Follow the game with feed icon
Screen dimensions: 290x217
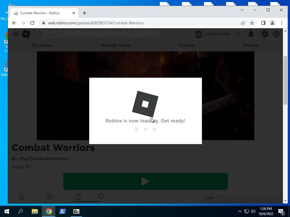50,197
